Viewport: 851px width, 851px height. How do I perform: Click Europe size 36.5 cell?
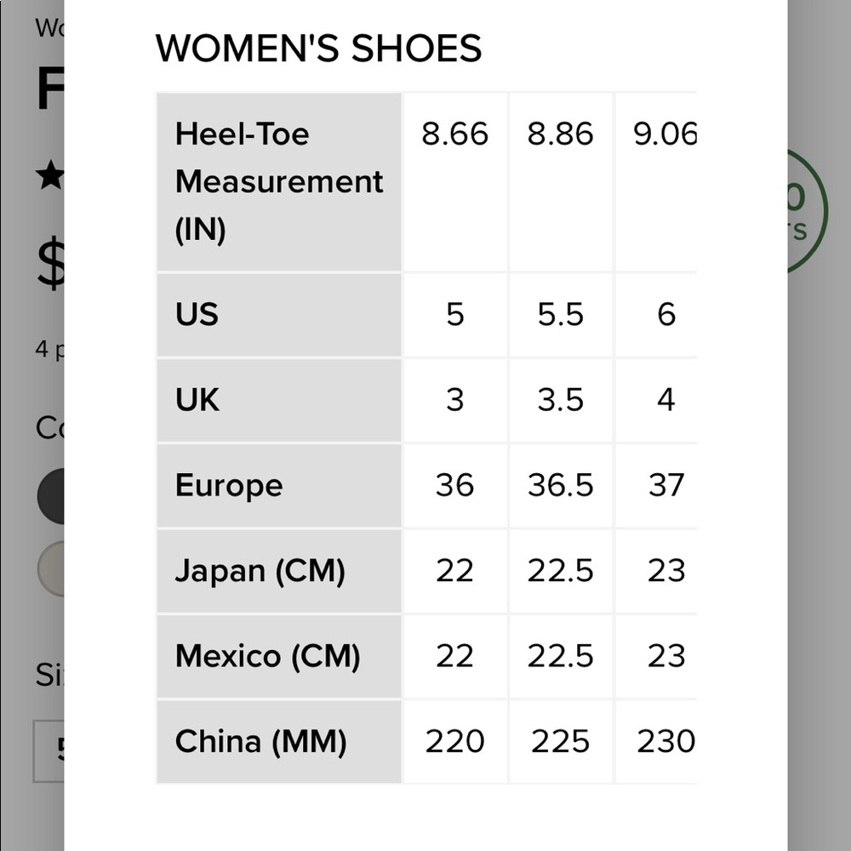point(560,485)
